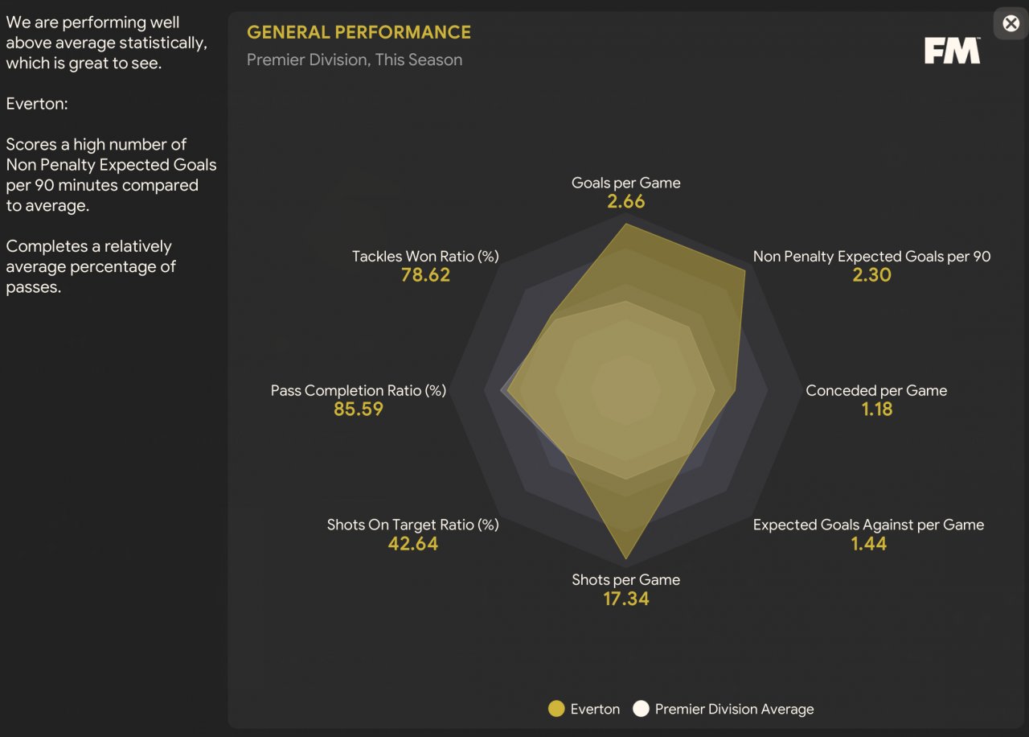Click the 2.30 expected goals value

point(872,275)
